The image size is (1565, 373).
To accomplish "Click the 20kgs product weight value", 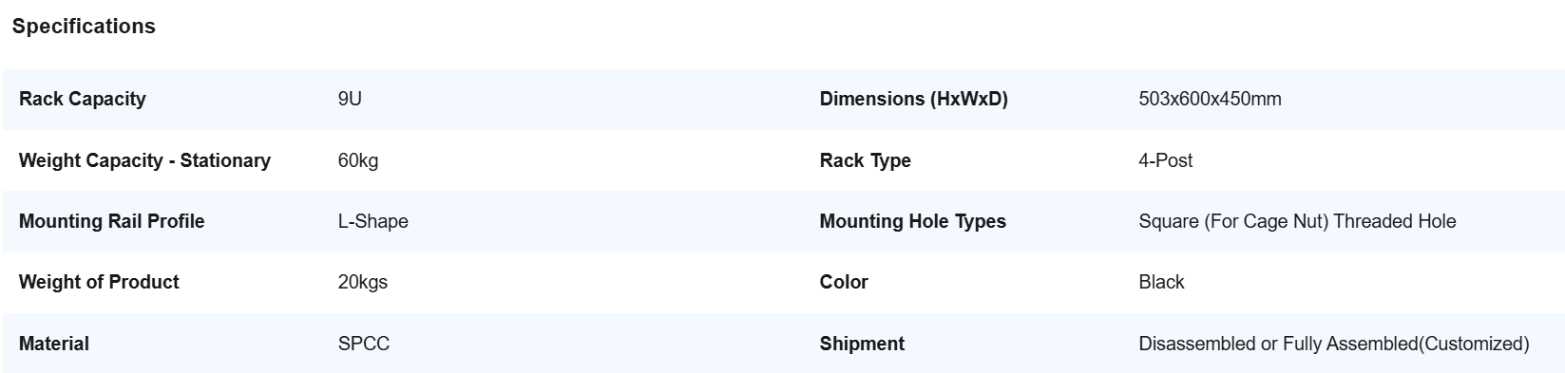I will point(363,282).
